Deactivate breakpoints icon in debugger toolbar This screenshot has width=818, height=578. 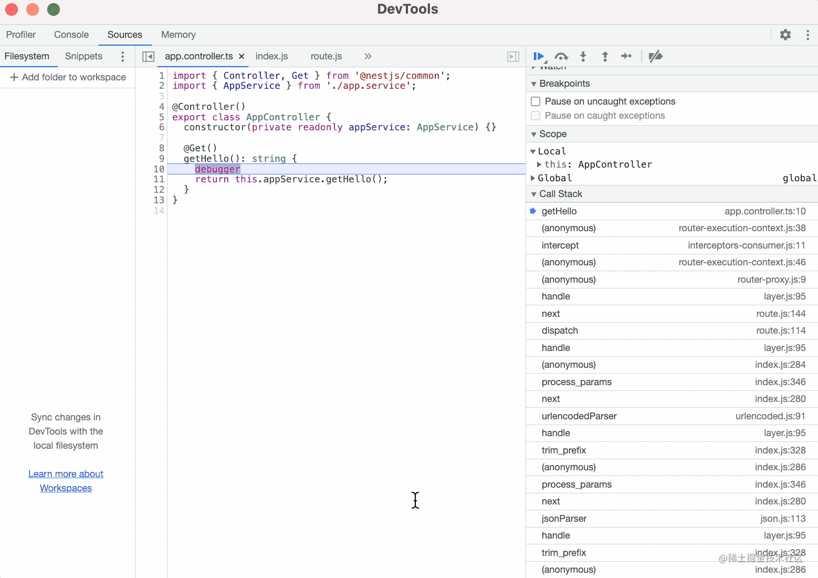point(655,56)
